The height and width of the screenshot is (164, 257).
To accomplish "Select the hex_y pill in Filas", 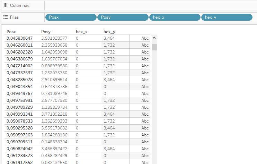I will click(227, 17).
